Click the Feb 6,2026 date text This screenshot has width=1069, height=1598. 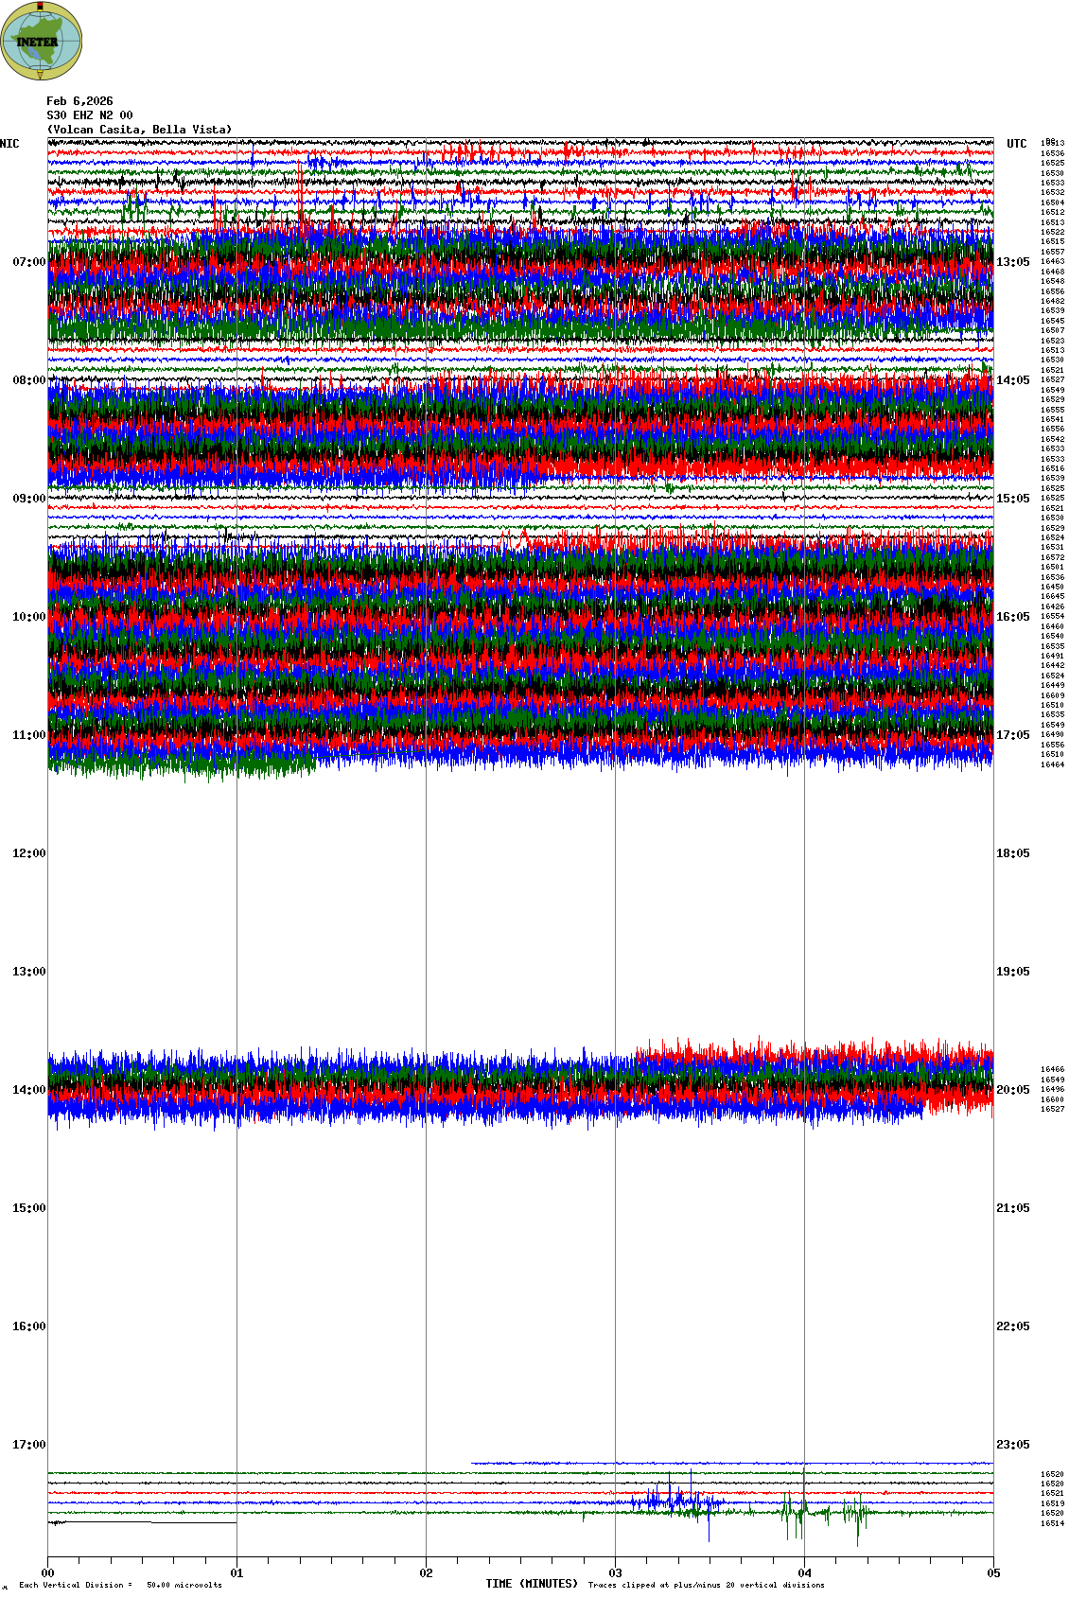point(79,101)
